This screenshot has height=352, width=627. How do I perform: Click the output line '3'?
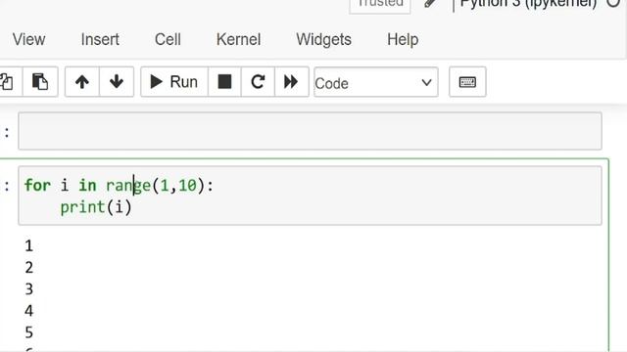click(28, 289)
